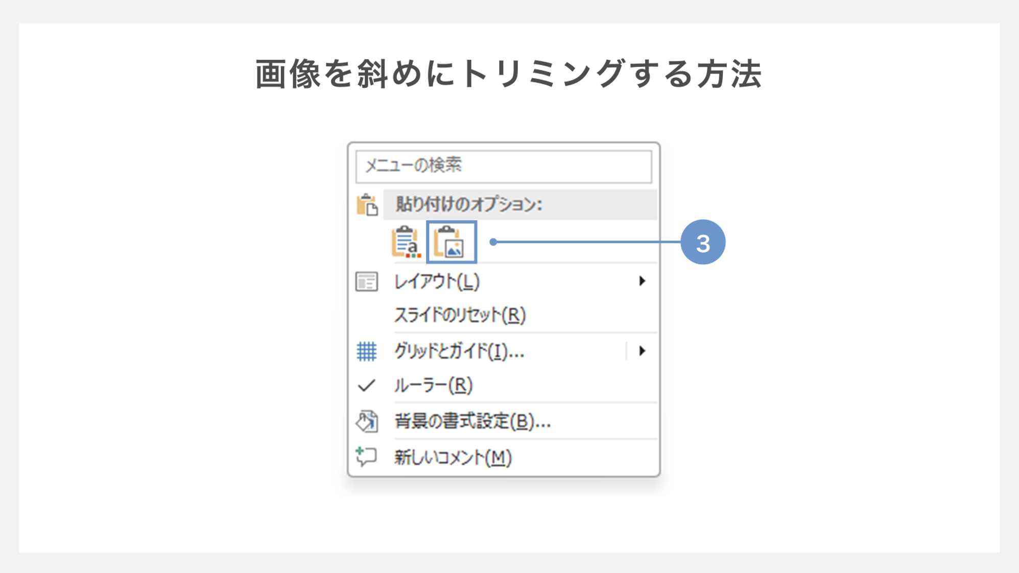Expand the レイアウト submenu arrow
Screen dimensions: 1019x573
point(642,281)
